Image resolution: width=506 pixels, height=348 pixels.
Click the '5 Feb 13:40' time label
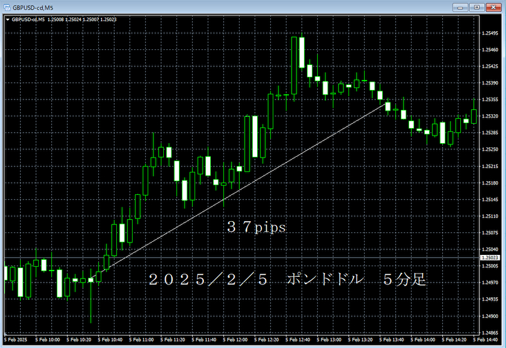[x=392, y=340]
